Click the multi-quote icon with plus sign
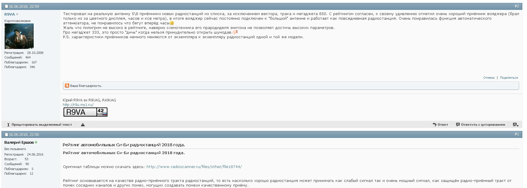Screen dimensions: 527x188 515,125
